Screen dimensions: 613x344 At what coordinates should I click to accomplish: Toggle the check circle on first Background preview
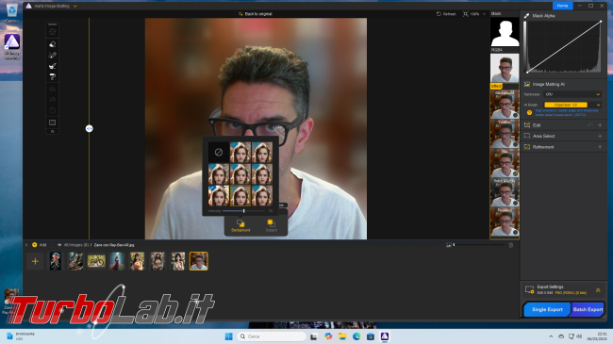tap(515, 115)
